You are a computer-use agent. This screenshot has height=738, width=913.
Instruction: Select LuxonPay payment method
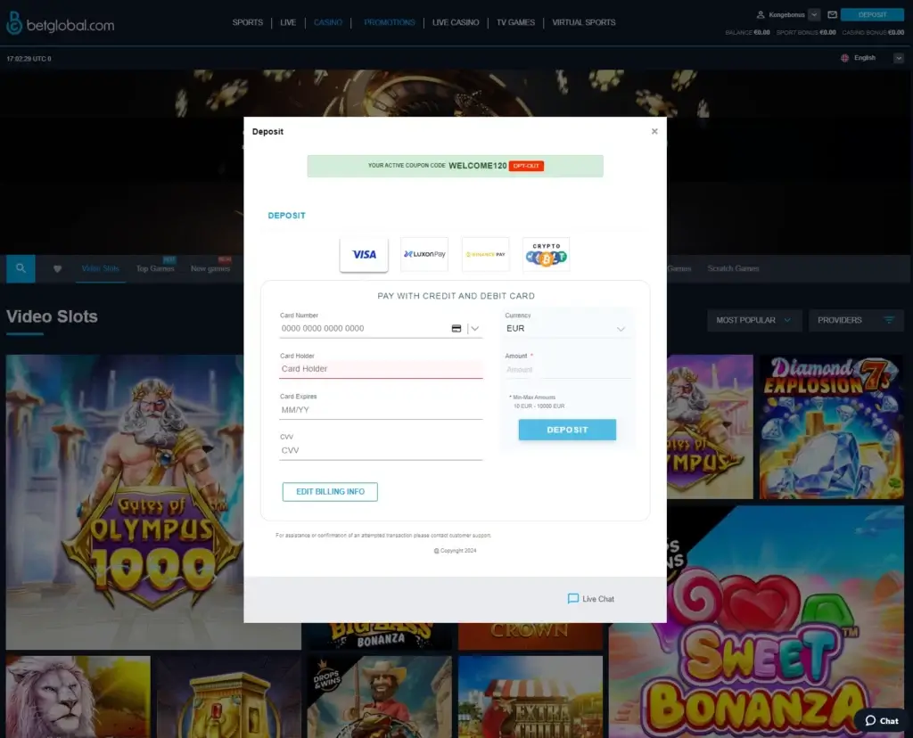pos(424,254)
